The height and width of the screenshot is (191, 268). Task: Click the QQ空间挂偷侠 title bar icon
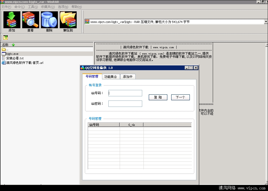pos(82,68)
